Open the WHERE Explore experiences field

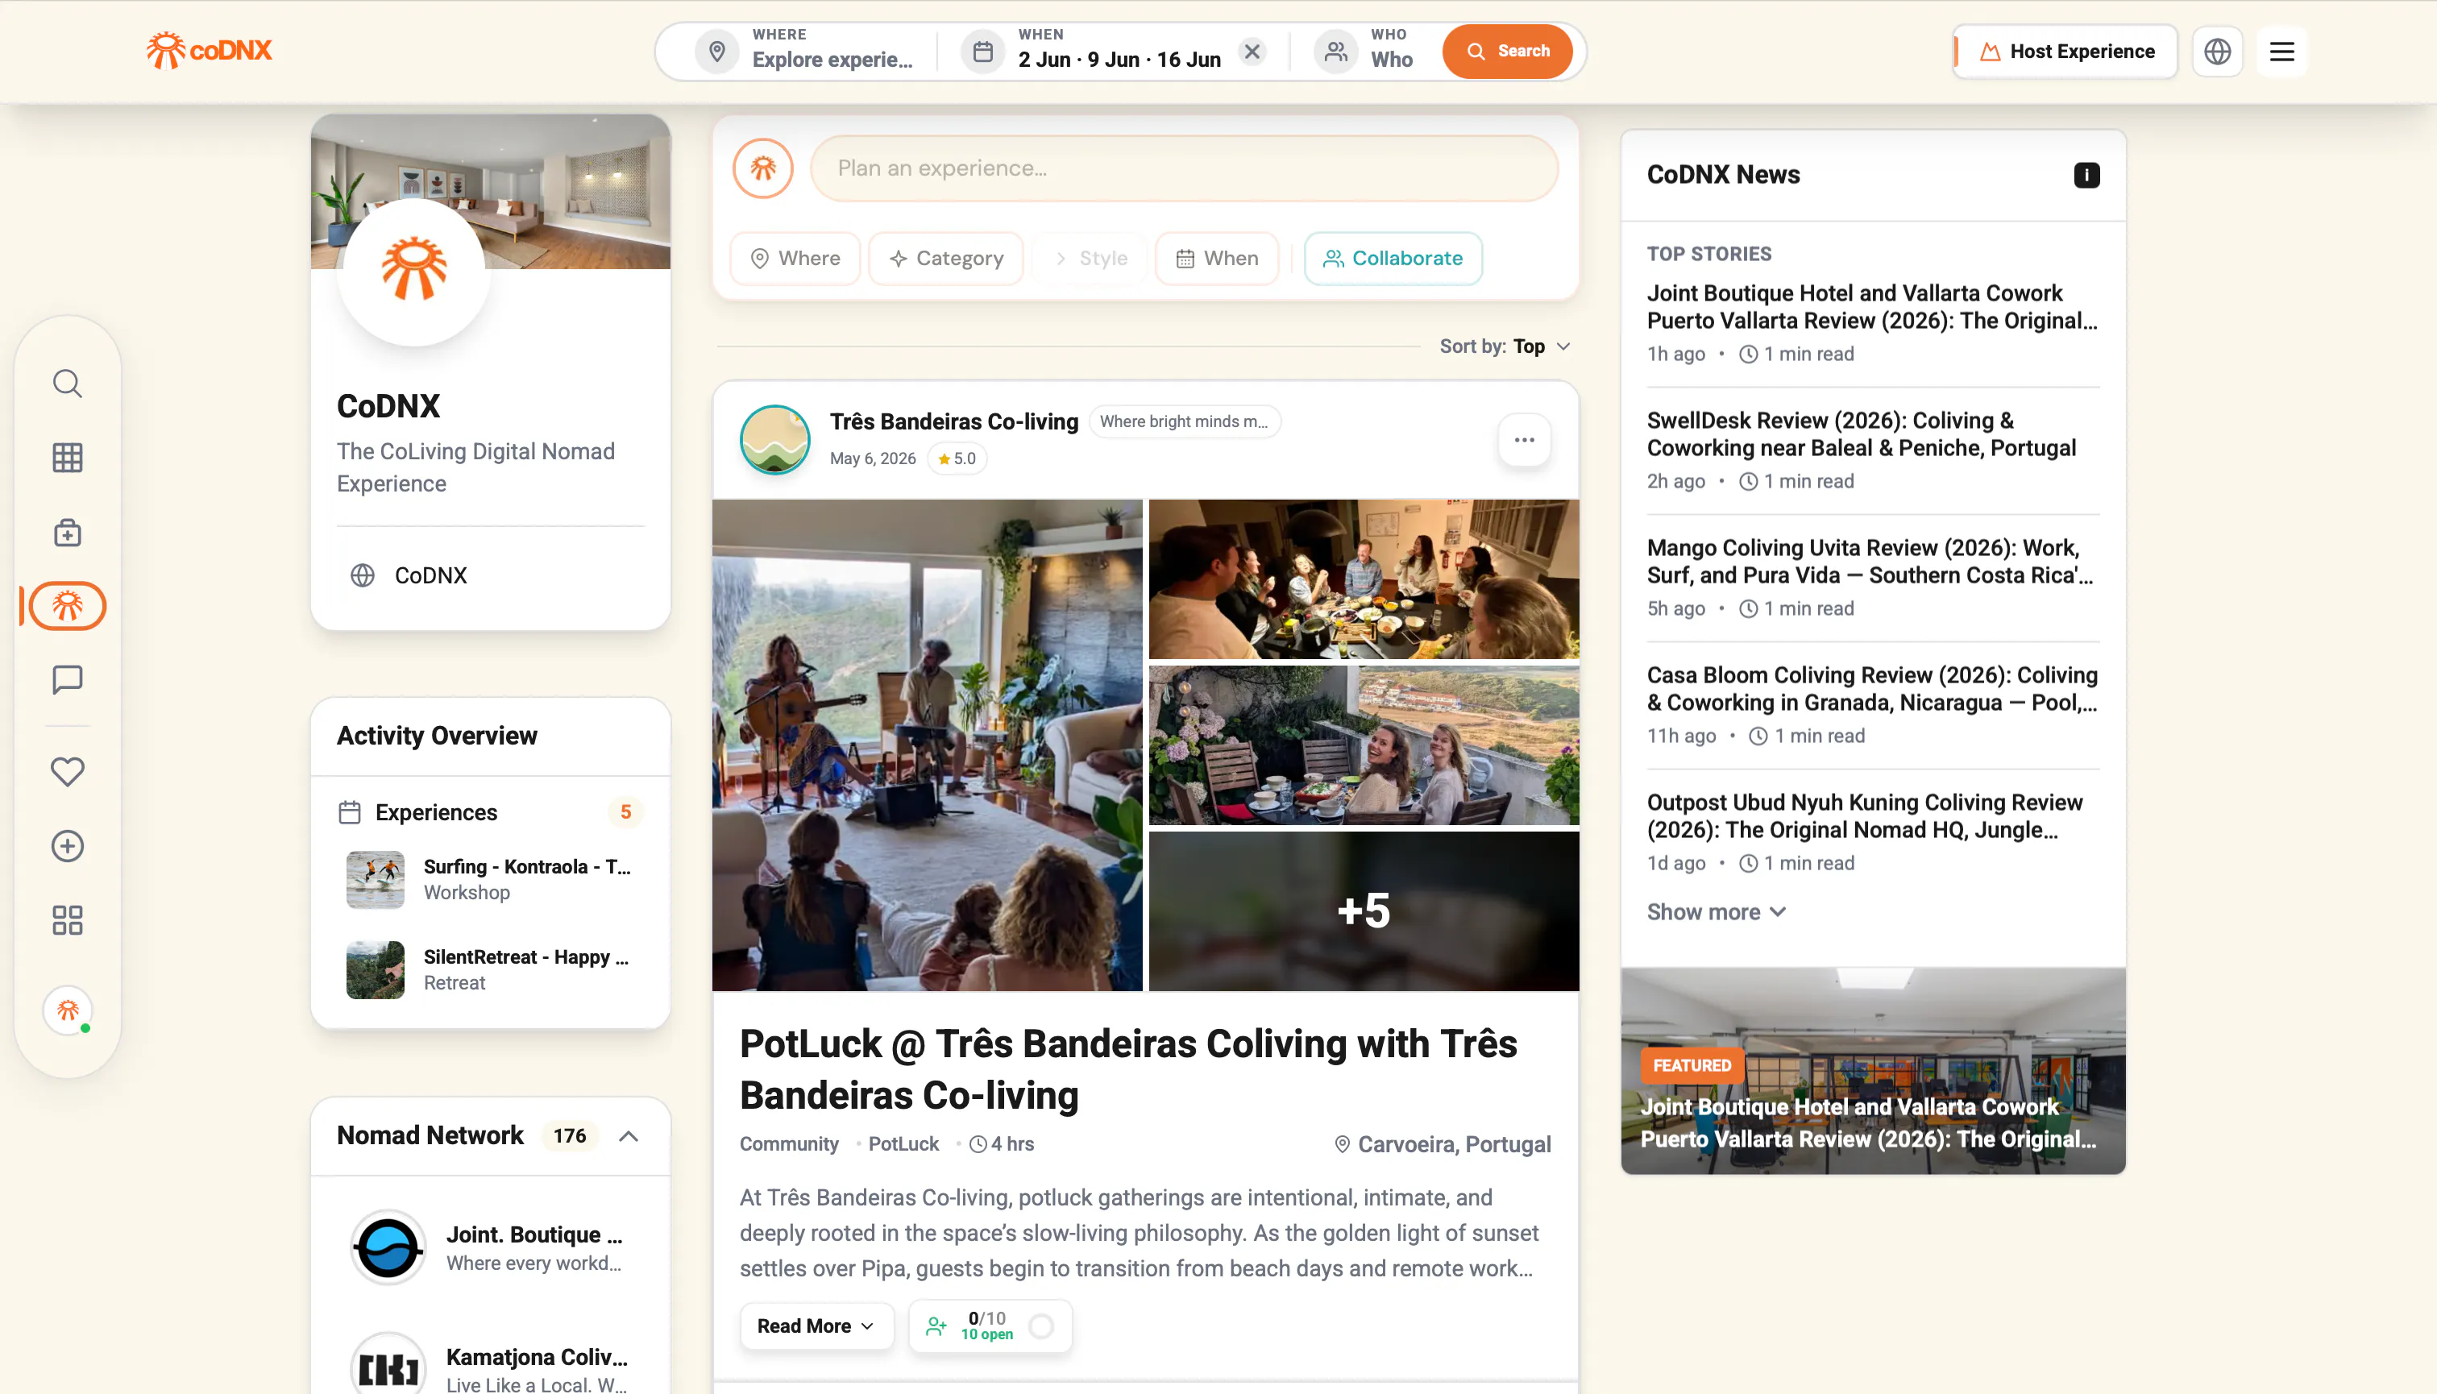coord(806,52)
